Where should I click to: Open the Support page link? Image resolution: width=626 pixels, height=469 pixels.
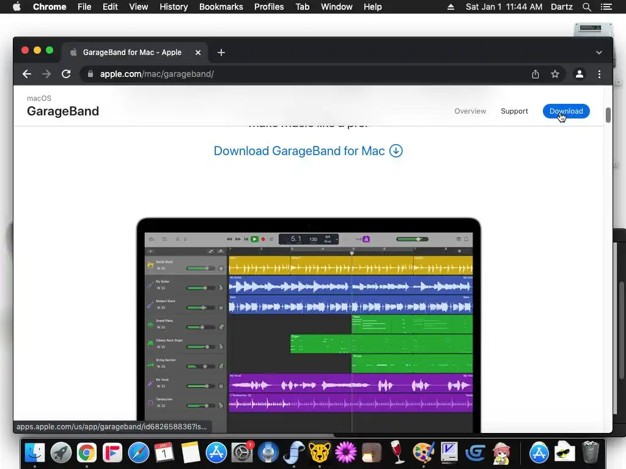click(514, 111)
